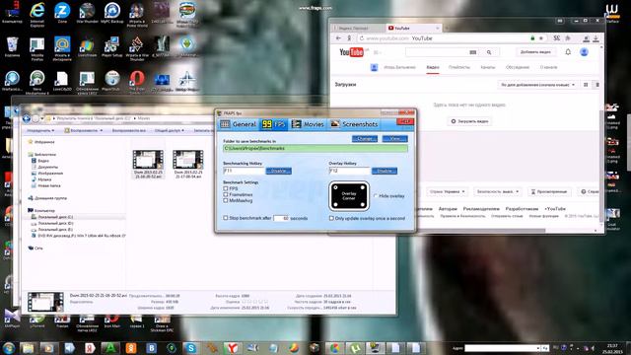Enable the FPS benchmark checkbox
Image resolution: width=631 pixels, height=355 pixels.
point(226,188)
